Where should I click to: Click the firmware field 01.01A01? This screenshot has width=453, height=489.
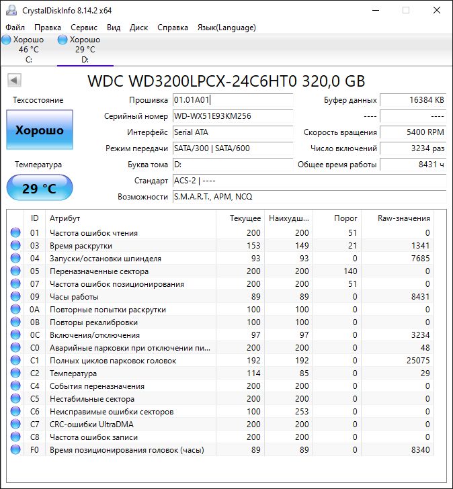pyautogui.click(x=233, y=100)
